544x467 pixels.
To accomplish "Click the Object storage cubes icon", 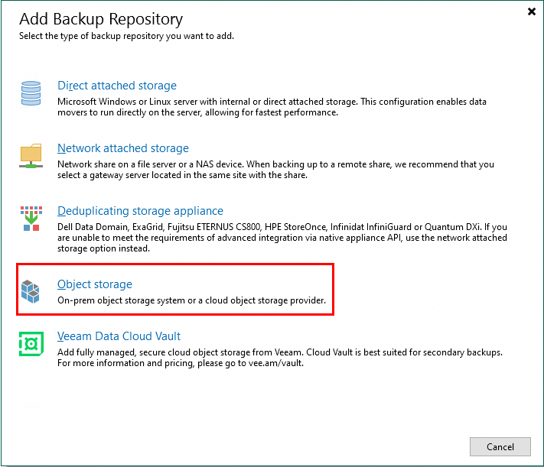I will click(x=30, y=291).
